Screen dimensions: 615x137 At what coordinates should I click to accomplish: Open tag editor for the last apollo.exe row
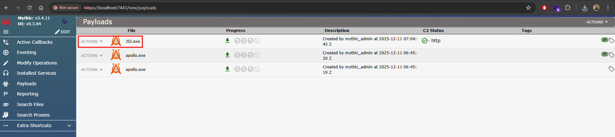611,69
